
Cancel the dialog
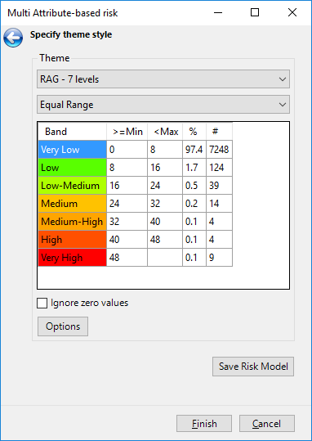[x=267, y=423]
